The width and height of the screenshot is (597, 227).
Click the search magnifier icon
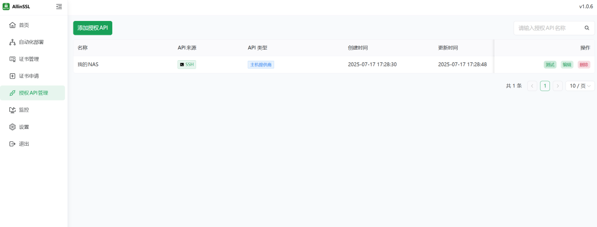pyautogui.click(x=586, y=28)
